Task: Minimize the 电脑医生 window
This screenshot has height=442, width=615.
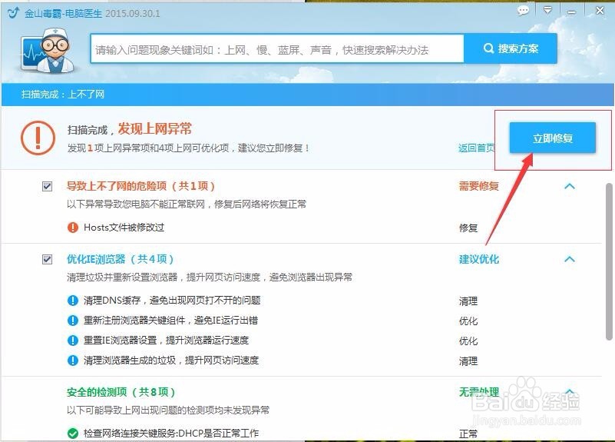Action: [572, 12]
